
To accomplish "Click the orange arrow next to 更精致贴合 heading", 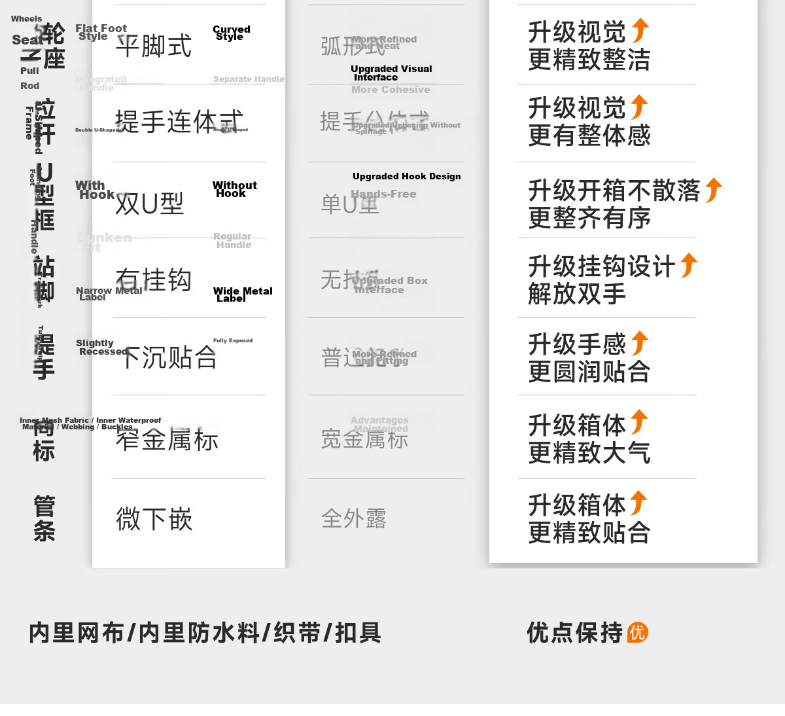I will tap(638, 503).
